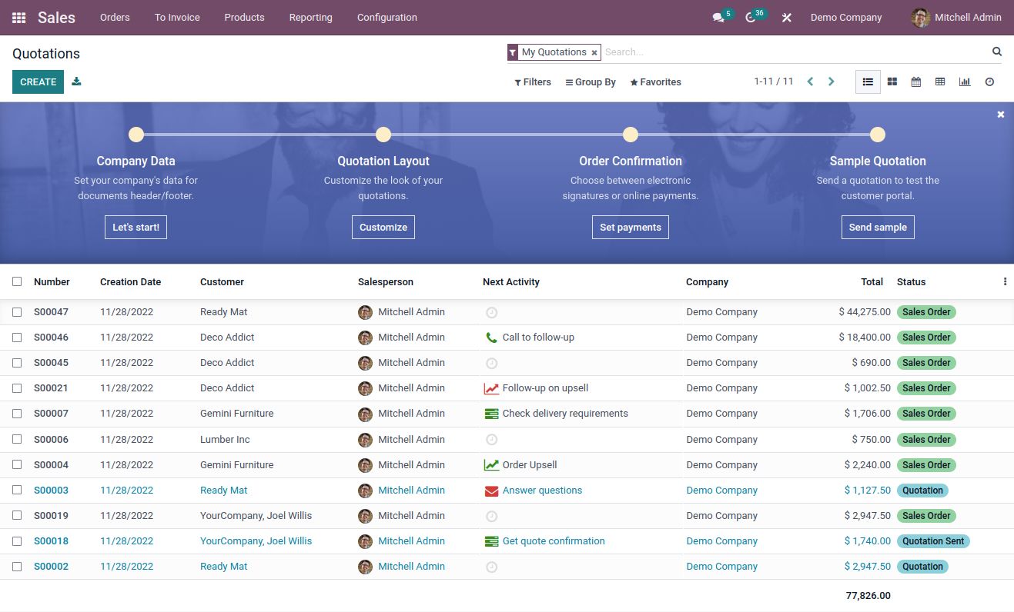
Task: Click the search magnifier icon
Action: click(997, 52)
